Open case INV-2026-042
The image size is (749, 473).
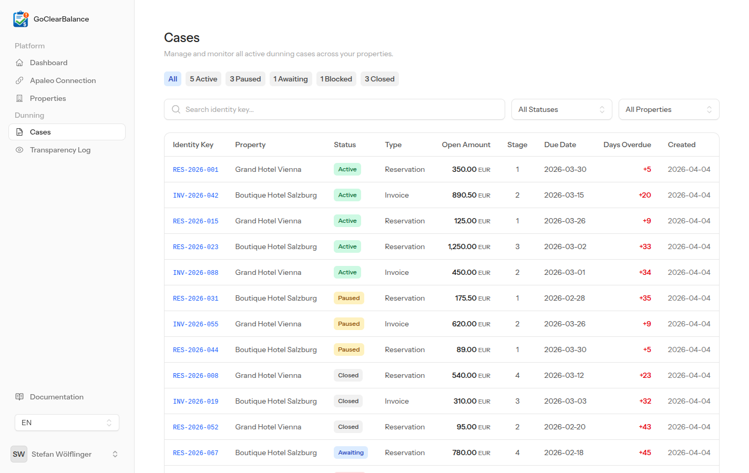coord(196,196)
